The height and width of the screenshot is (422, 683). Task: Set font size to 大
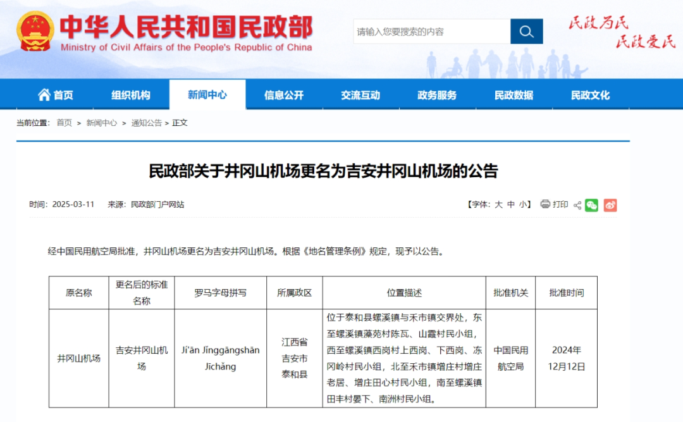coord(498,204)
